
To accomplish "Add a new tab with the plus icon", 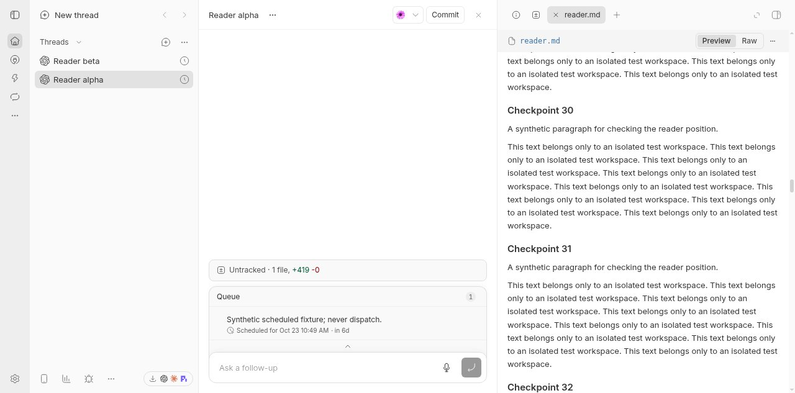I will 617,15.
